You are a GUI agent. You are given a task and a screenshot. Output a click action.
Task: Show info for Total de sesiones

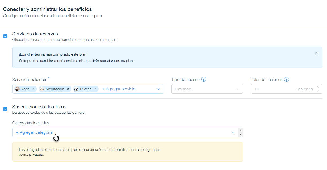(287, 79)
